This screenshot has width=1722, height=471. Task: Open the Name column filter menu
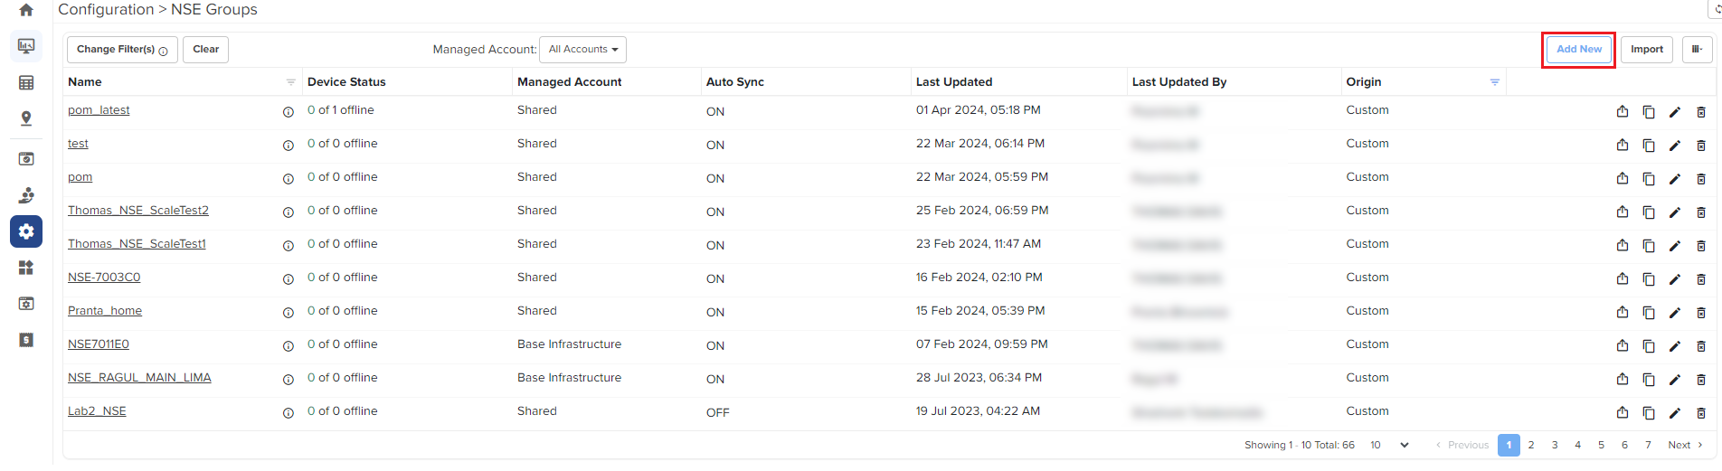click(290, 82)
